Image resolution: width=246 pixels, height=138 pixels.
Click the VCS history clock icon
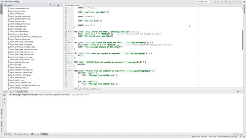click(x=237, y=2)
